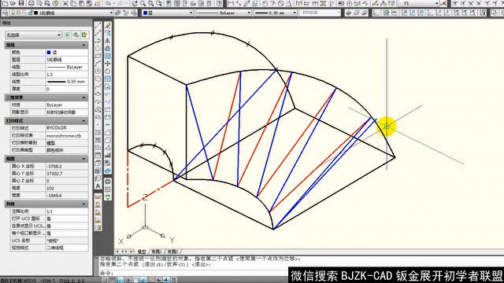The image size is (504, 283).
Task: Select the Polyline draw tool
Action: tap(98, 41)
